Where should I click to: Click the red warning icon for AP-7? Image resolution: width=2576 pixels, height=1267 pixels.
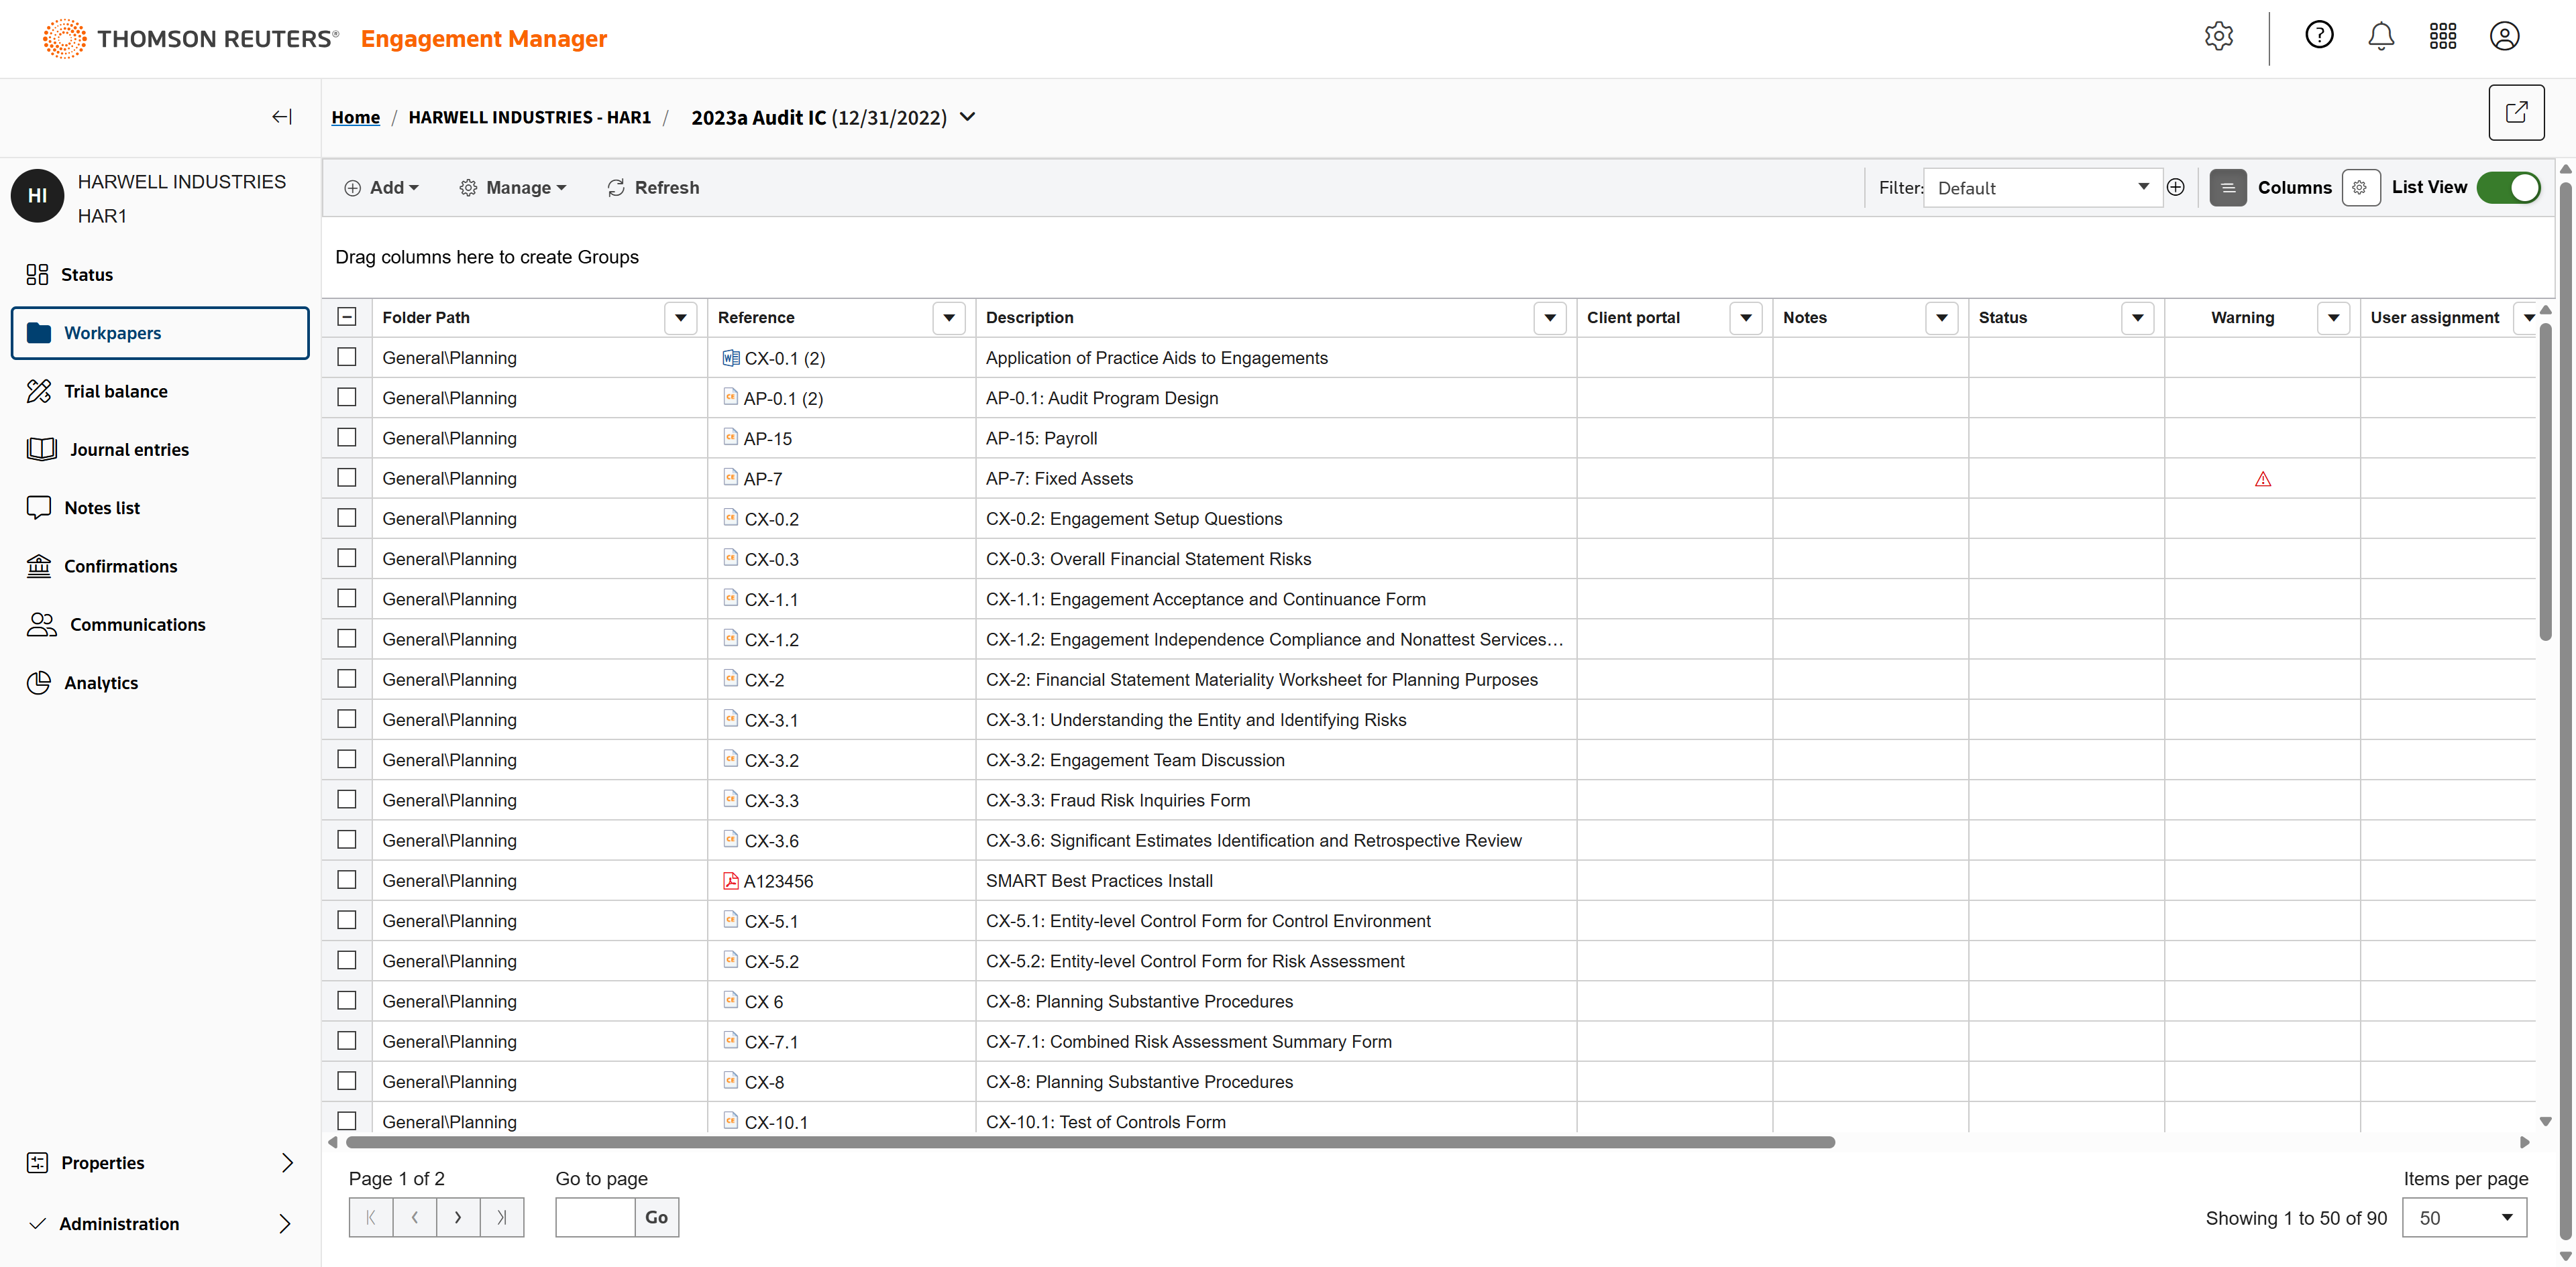2263,479
